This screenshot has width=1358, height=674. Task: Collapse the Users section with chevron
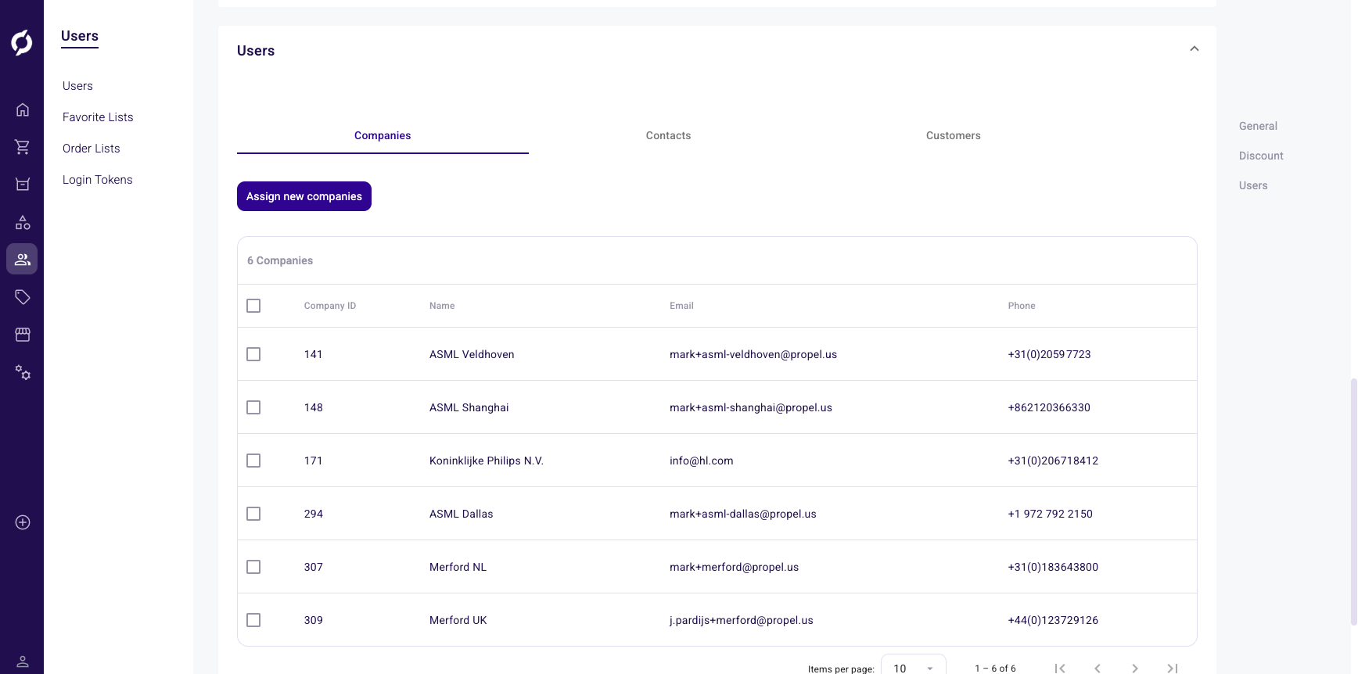coord(1194,49)
